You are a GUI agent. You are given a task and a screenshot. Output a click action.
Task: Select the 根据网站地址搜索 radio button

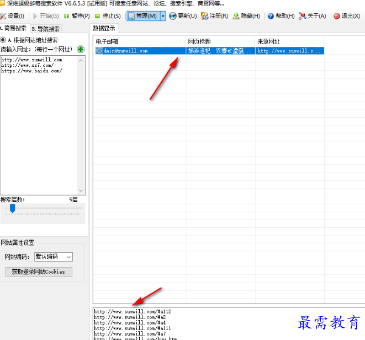click(x=3, y=40)
